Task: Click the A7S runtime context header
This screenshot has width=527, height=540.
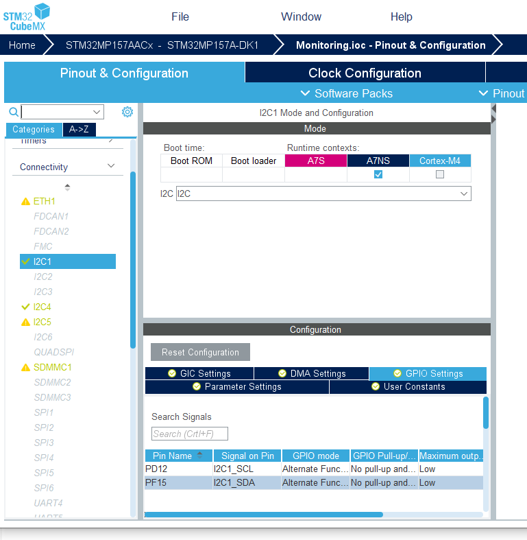Action: point(316,161)
